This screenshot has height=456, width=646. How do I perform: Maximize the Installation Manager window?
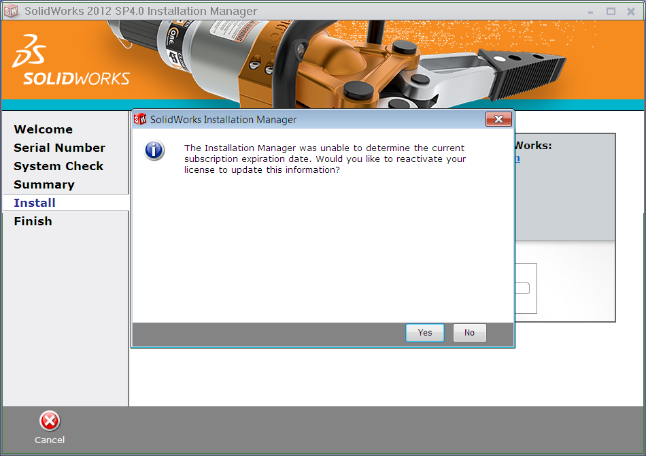pyautogui.click(x=611, y=12)
